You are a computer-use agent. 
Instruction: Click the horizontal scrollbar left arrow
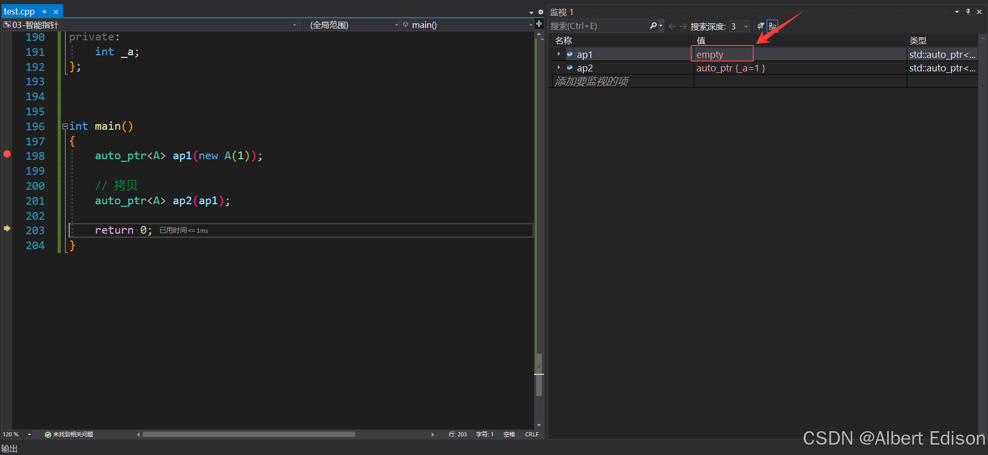click(138, 434)
